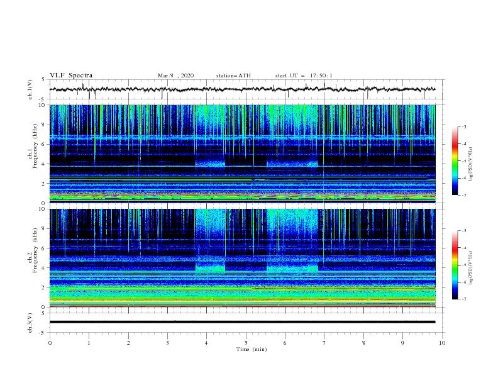
Task: Click the "-3" tick on upper color bar
Action: click(x=463, y=126)
